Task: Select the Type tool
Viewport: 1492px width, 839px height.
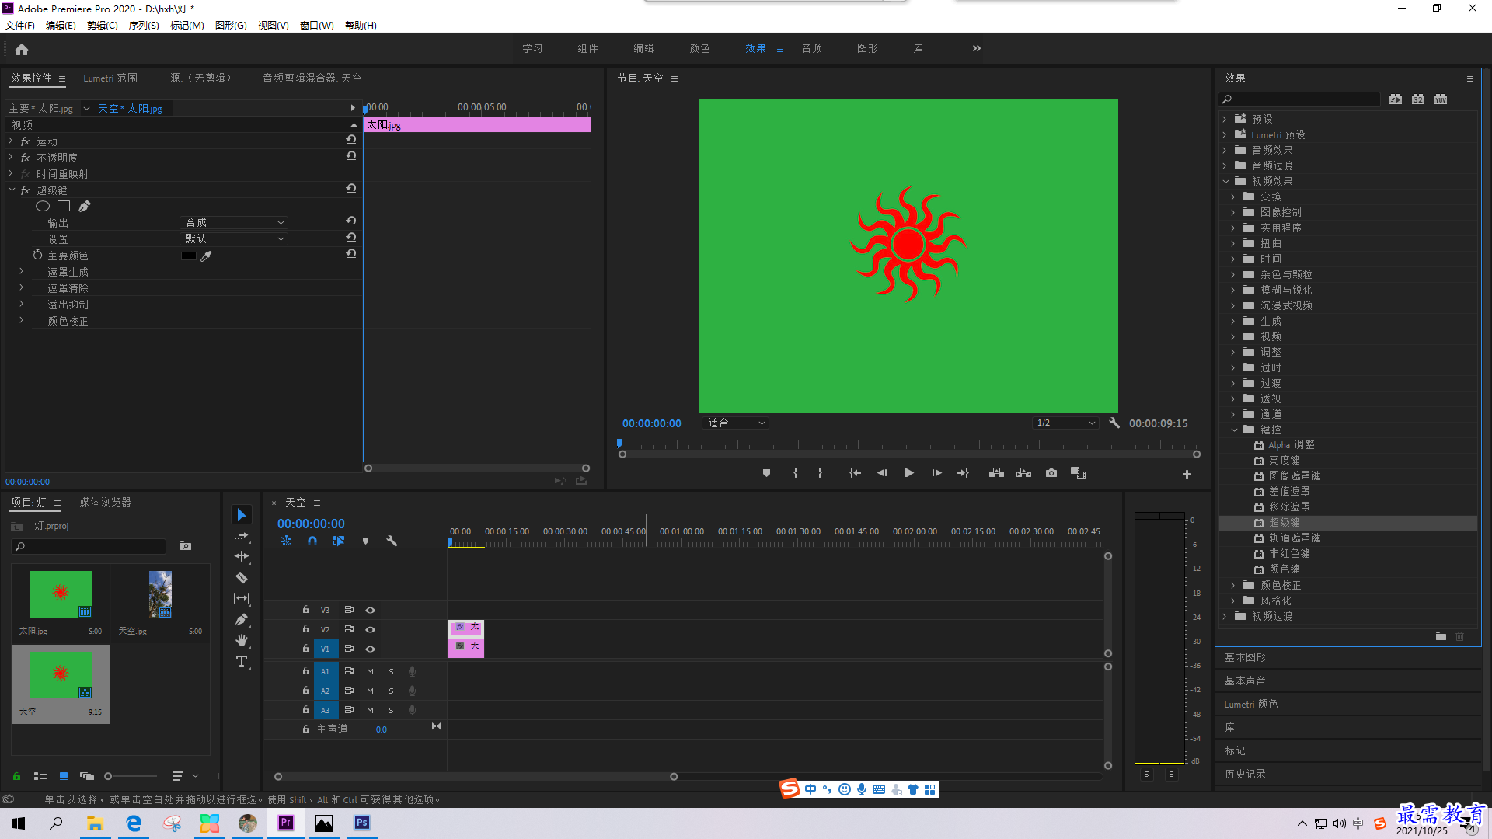Action: [x=242, y=661]
